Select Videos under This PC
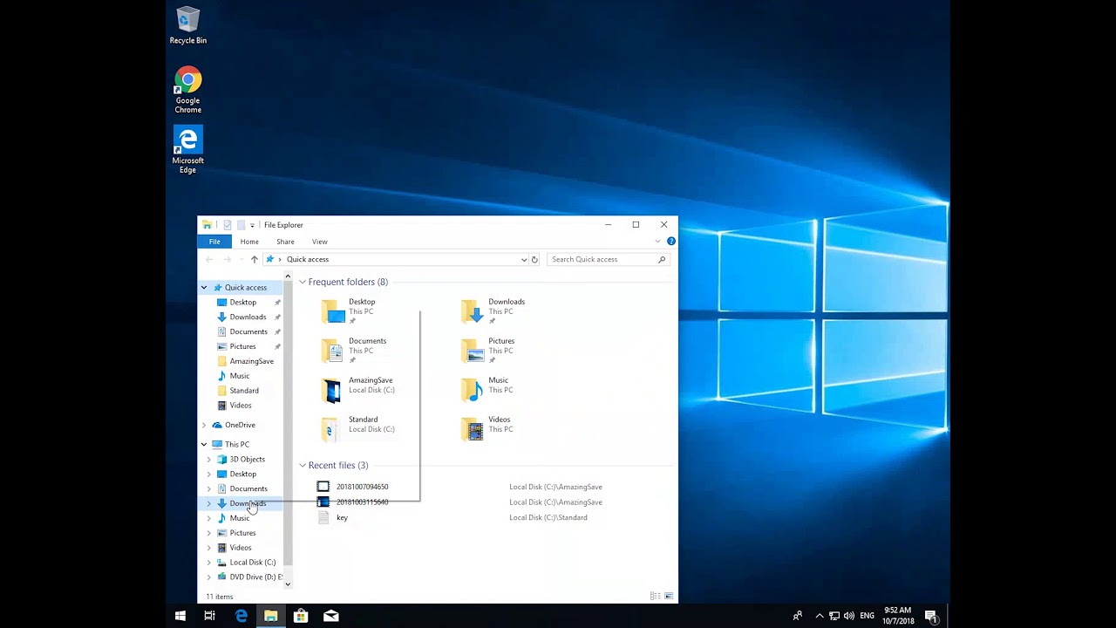 click(240, 548)
